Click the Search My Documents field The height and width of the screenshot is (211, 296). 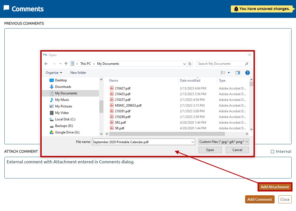221,64
